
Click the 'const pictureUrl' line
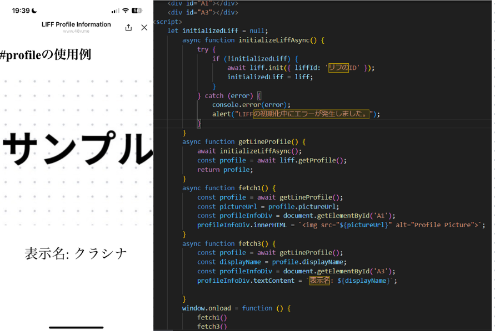(268, 207)
